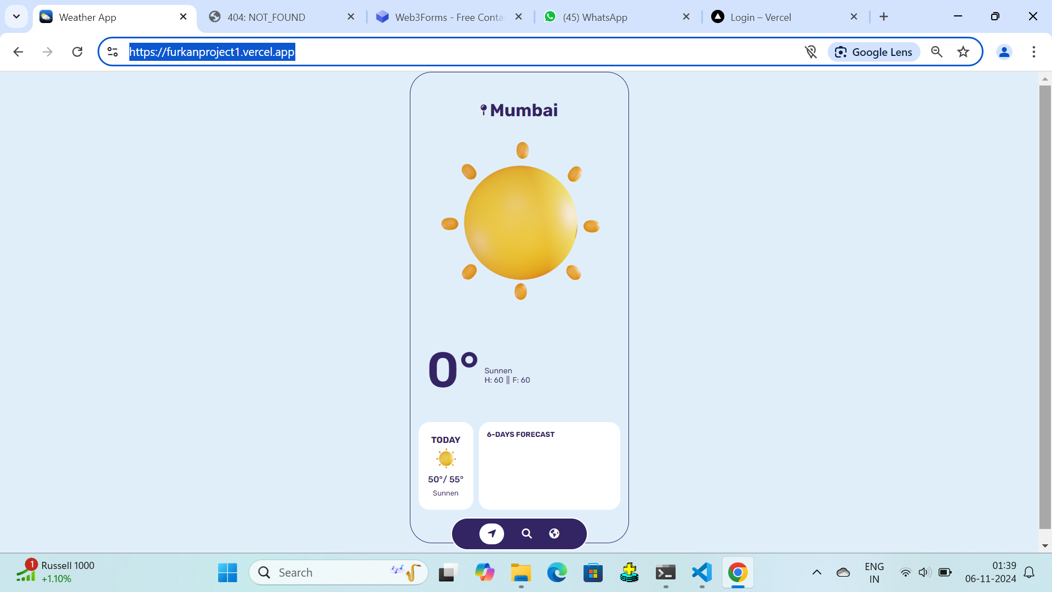
Task: Toggle the location blocked icon in address bar
Action: pyautogui.click(x=810, y=52)
